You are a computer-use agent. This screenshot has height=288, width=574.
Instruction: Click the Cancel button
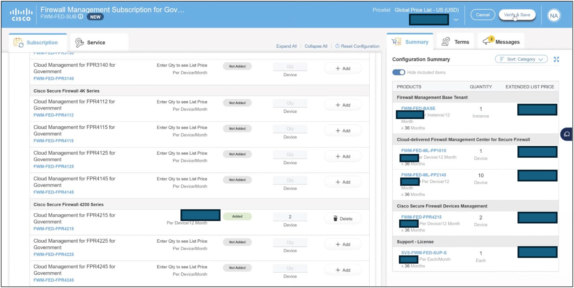[483, 15]
